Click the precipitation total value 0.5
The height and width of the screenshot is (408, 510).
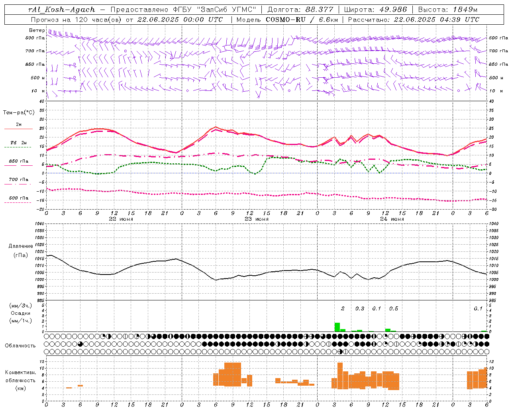[x=394, y=308]
